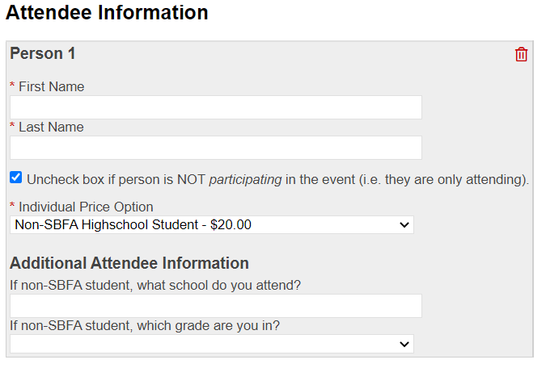Click the chevron arrow of price option select
Screen dimensions: 546x368
click(404, 225)
